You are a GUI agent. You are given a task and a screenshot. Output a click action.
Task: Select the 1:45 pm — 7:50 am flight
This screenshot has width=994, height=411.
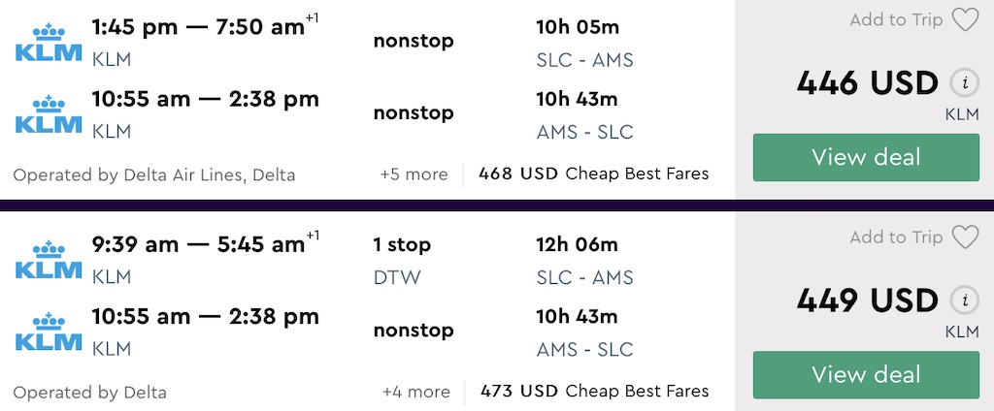(198, 28)
